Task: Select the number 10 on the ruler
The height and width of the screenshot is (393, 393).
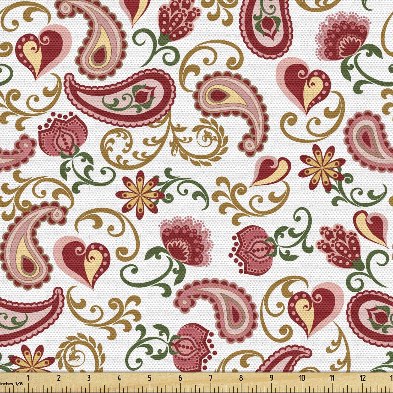Action: pyautogui.click(x=302, y=378)
